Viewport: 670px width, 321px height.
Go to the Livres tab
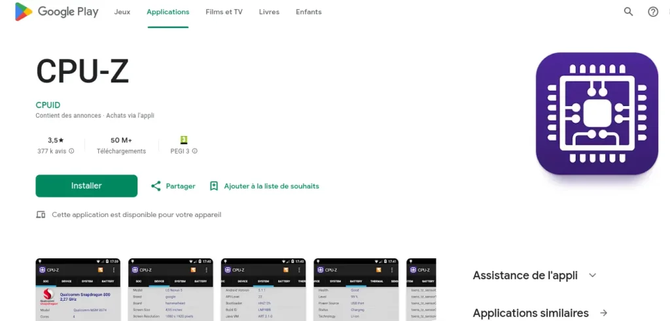[x=269, y=12]
